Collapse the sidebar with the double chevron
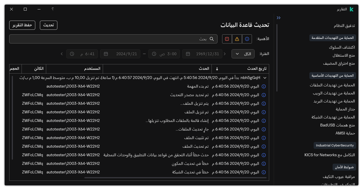This screenshot has width=363, height=190. [278, 17]
